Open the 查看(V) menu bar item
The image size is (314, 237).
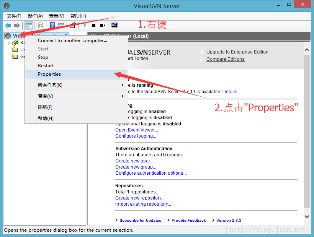(x=56, y=16)
